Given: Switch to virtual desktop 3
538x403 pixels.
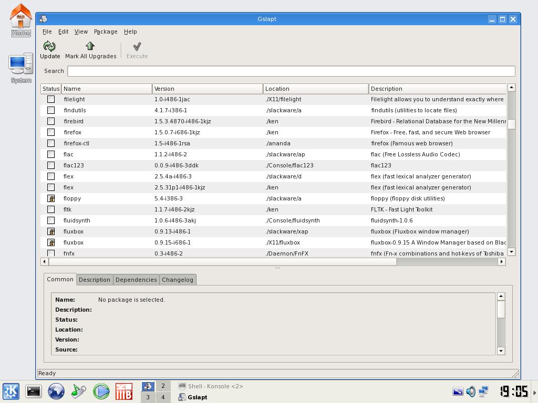Looking at the screenshot, I should pyautogui.click(x=148, y=397).
